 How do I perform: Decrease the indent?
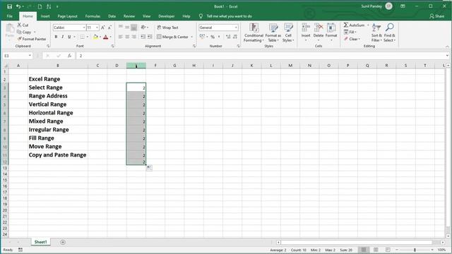[x=143, y=37]
